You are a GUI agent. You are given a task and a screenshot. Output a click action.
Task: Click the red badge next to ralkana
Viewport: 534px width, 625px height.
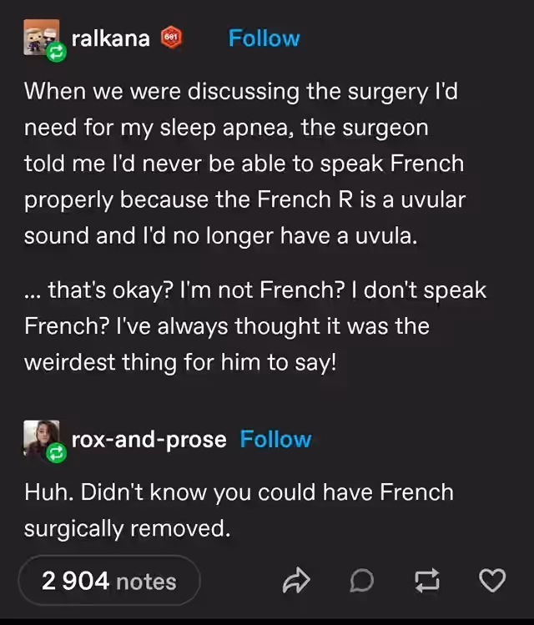[171, 38]
